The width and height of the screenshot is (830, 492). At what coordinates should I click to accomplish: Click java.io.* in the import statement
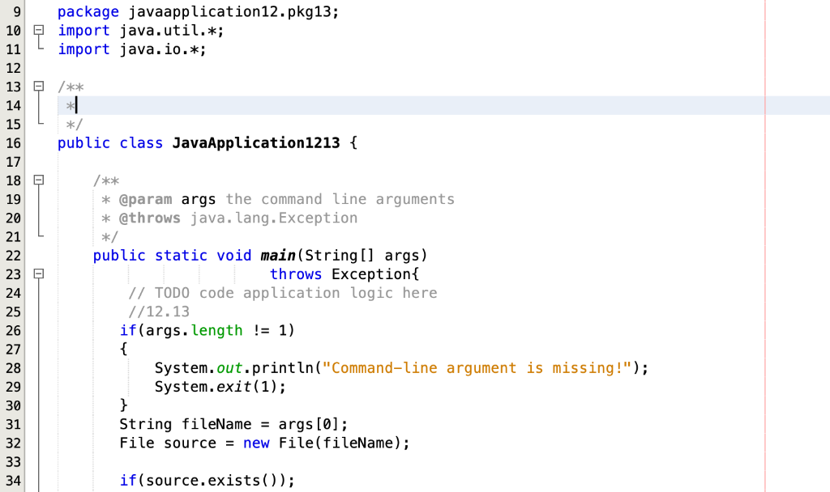click(x=159, y=49)
